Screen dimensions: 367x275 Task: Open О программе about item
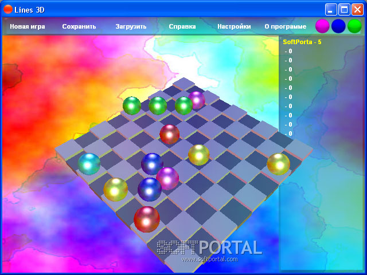(286, 26)
